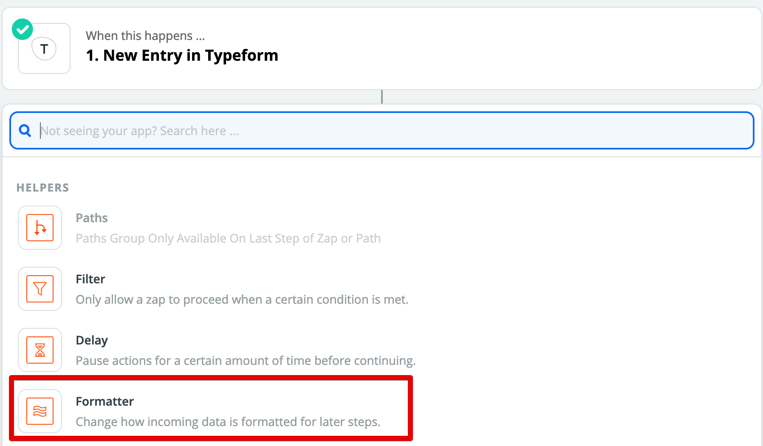Screen dimensions: 763x446
Task: Click the green checkmark status badge
Action: click(x=22, y=29)
